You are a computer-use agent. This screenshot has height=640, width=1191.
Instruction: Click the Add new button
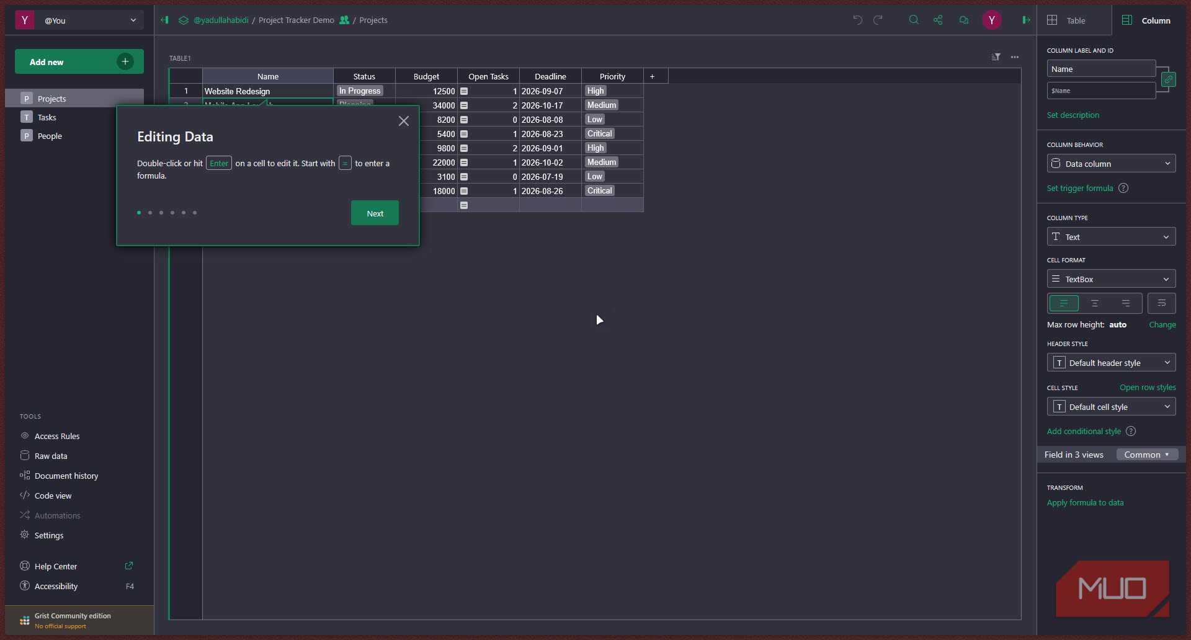(79, 61)
